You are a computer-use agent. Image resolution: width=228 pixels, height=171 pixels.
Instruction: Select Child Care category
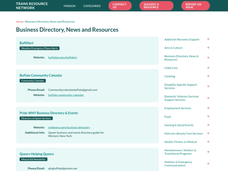click(171, 68)
